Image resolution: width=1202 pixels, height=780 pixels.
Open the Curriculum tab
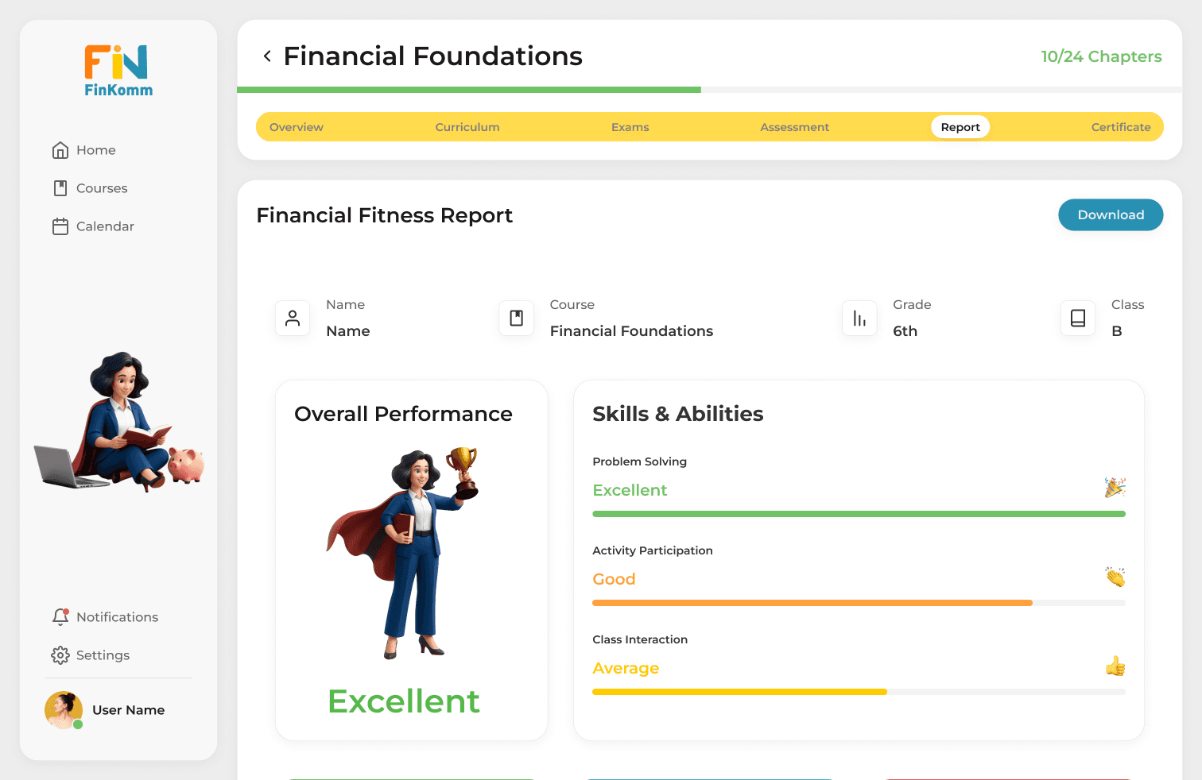pos(467,127)
